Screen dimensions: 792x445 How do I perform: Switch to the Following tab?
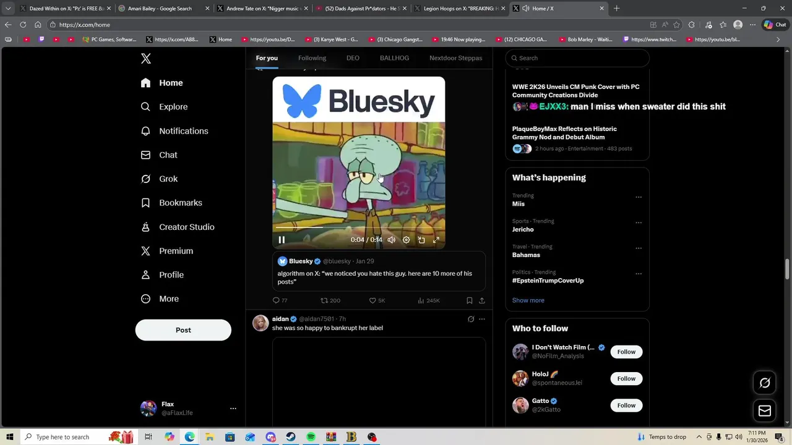312,58
